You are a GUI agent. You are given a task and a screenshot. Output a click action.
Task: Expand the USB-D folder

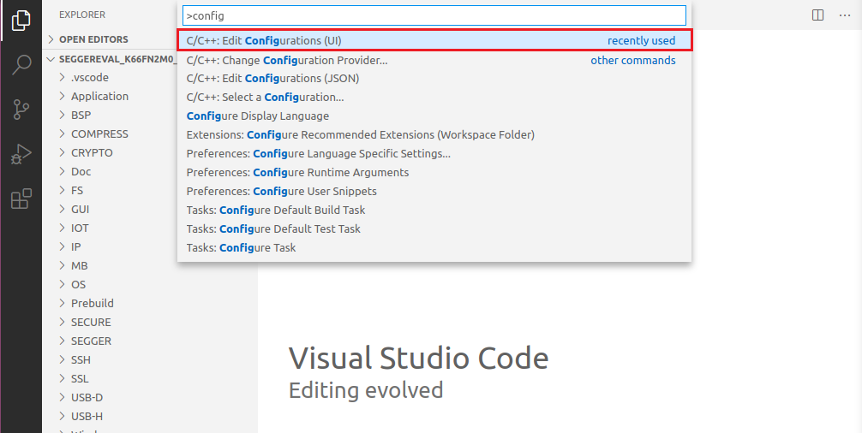pyautogui.click(x=87, y=397)
